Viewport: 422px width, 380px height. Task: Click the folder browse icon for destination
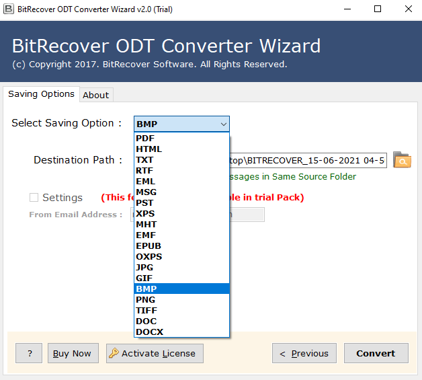point(401,160)
